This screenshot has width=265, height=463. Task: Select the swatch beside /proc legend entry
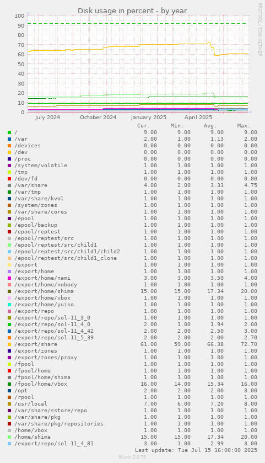pos(9,159)
